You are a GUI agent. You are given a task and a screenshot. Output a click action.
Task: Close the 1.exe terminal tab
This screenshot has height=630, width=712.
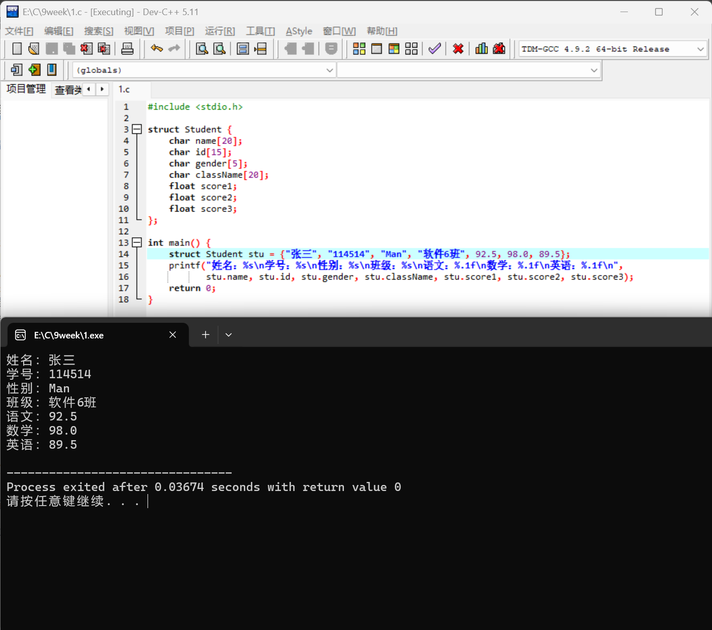(173, 335)
